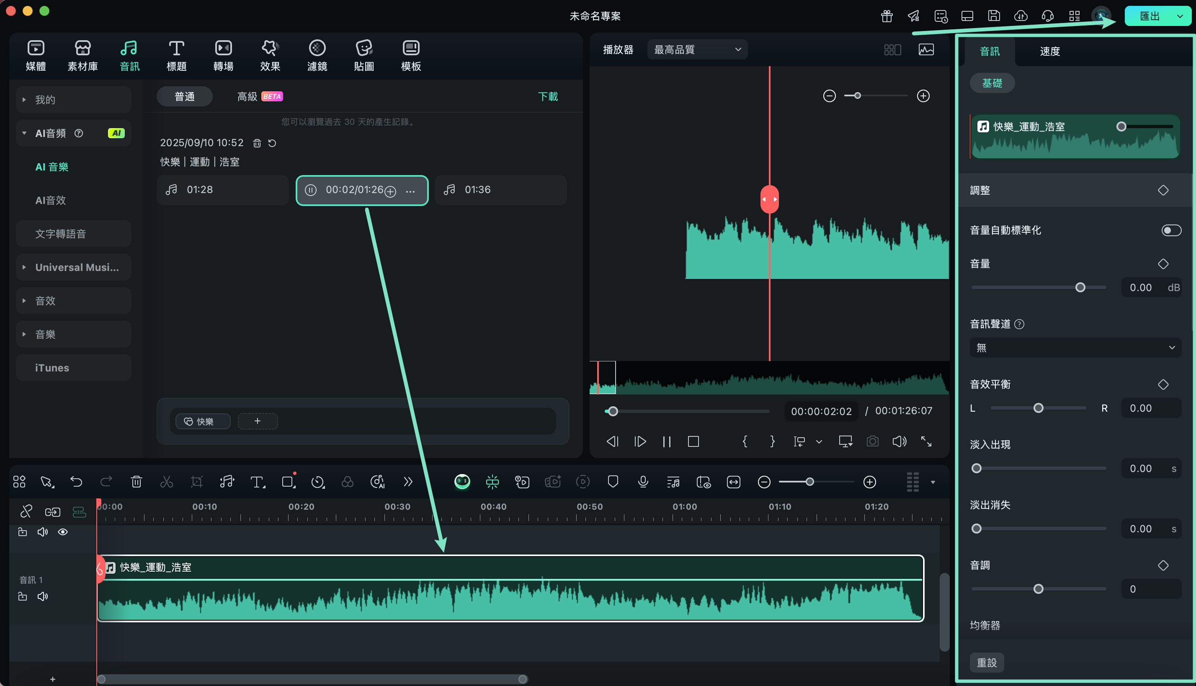The height and width of the screenshot is (686, 1196).
Task: Click the 下載 download link
Action: click(548, 97)
